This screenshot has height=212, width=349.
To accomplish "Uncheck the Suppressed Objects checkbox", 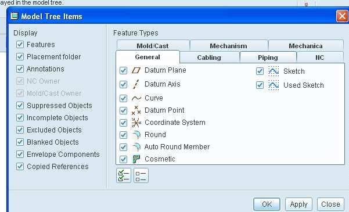I will pyautogui.click(x=20, y=105).
